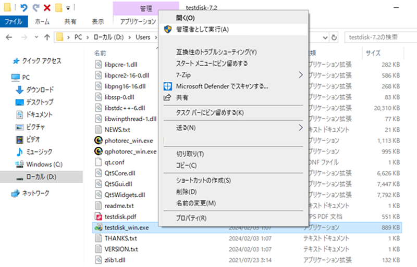
Task: Click the undo icon in the title bar
Action: [23, 8]
